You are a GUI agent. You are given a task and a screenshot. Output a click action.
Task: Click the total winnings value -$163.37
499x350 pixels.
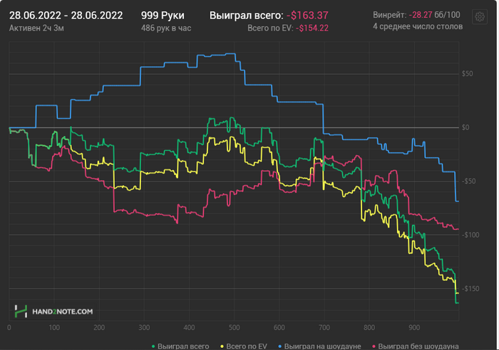(x=307, y=15)
